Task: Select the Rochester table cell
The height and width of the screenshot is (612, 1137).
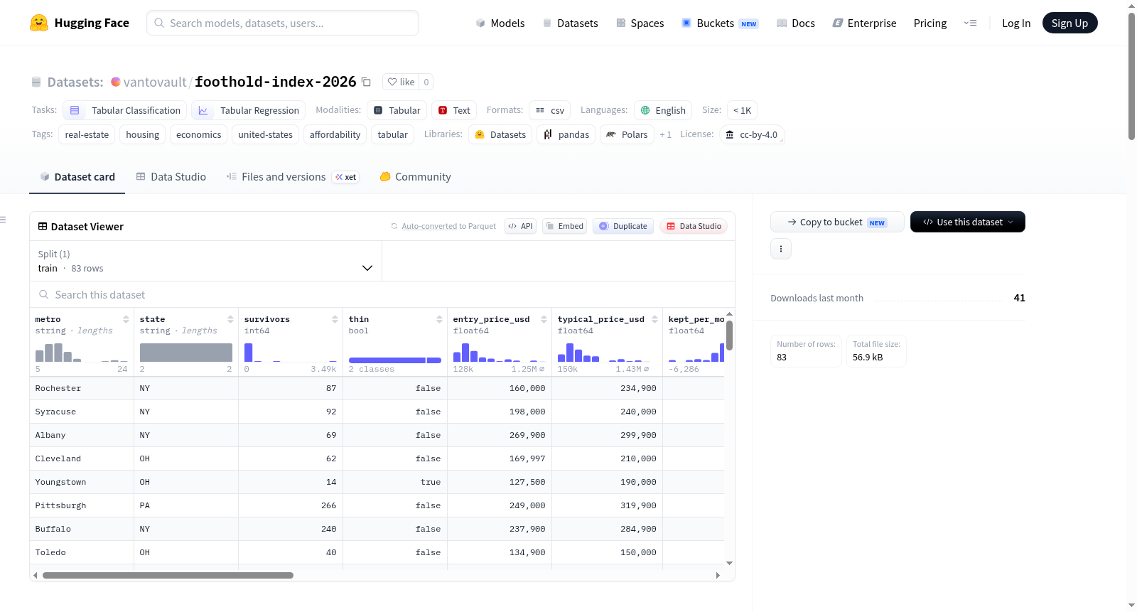Action: [x=82, y=388]
